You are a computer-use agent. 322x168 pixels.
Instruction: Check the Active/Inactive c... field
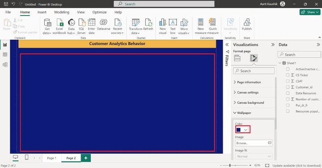coord(288,69)
